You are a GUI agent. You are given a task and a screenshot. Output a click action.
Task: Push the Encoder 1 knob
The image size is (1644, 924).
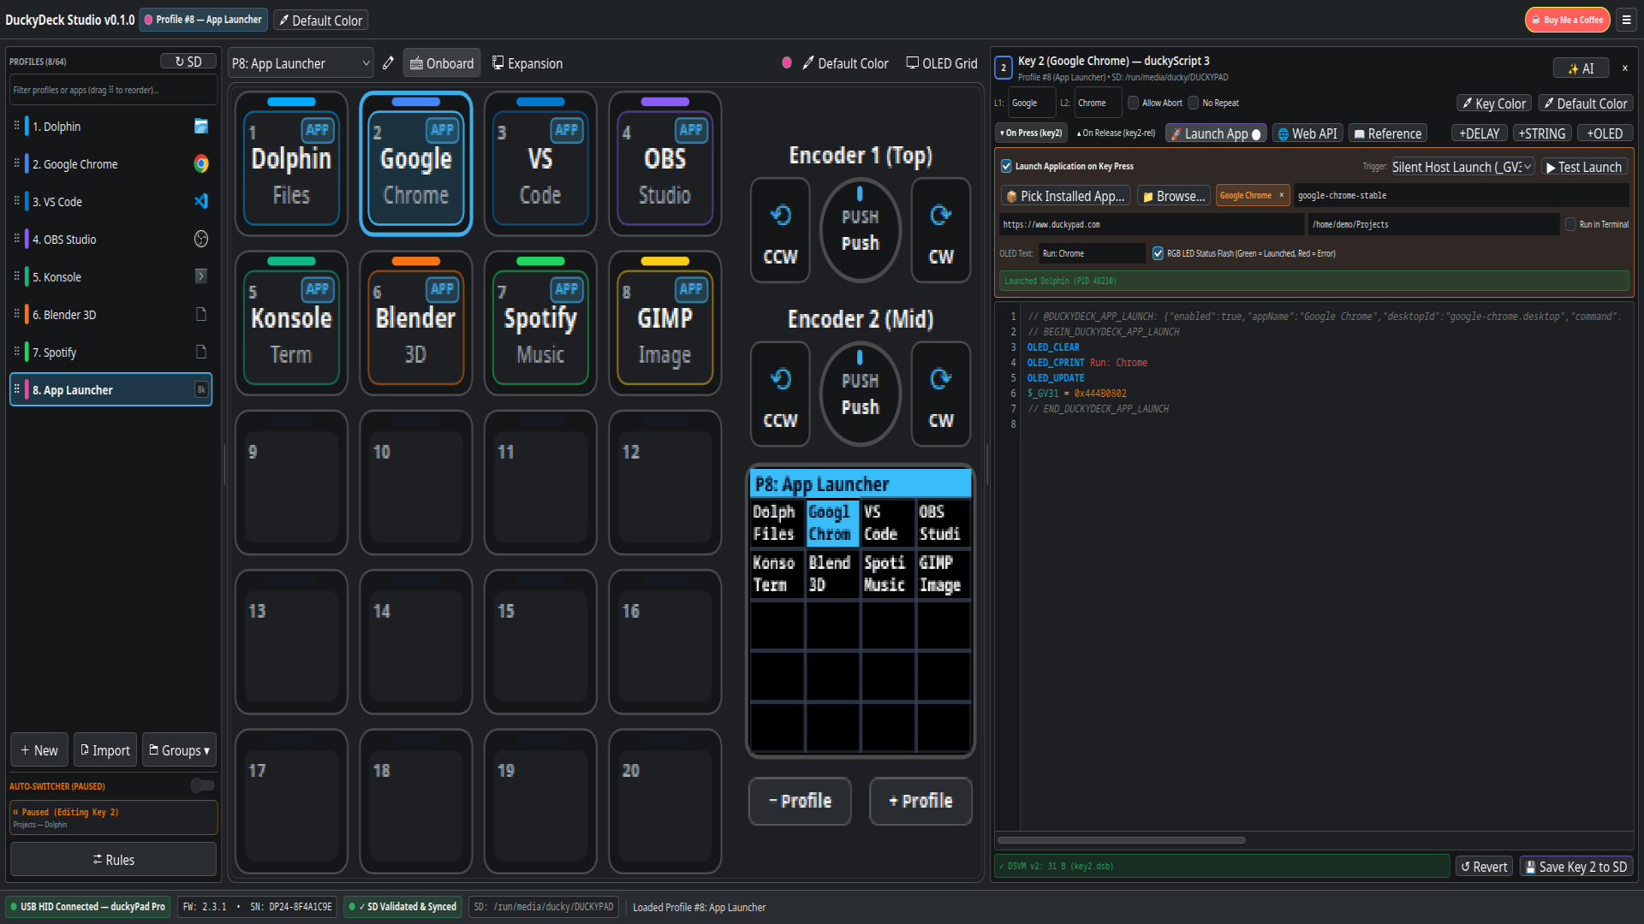tap(860, 230)
